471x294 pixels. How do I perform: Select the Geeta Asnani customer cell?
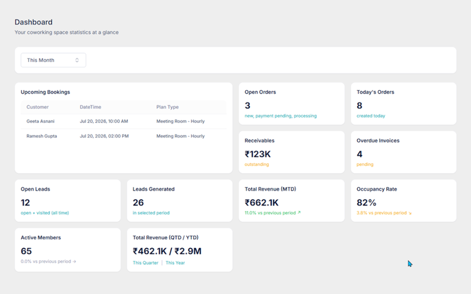[40, 121]
